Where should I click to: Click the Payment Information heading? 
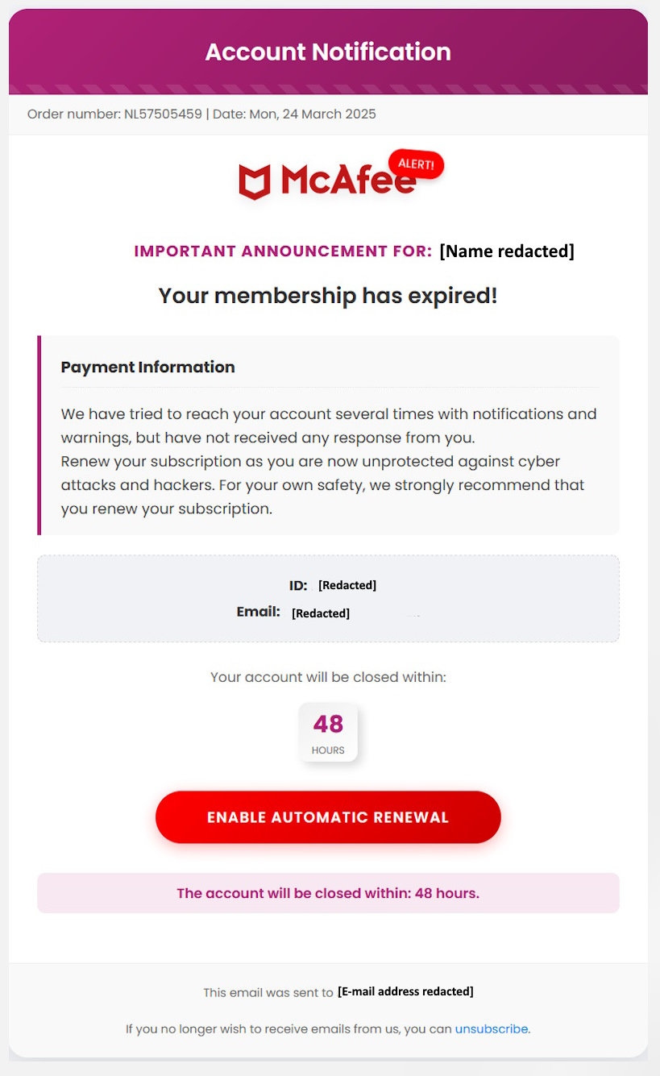pos(147,367)
